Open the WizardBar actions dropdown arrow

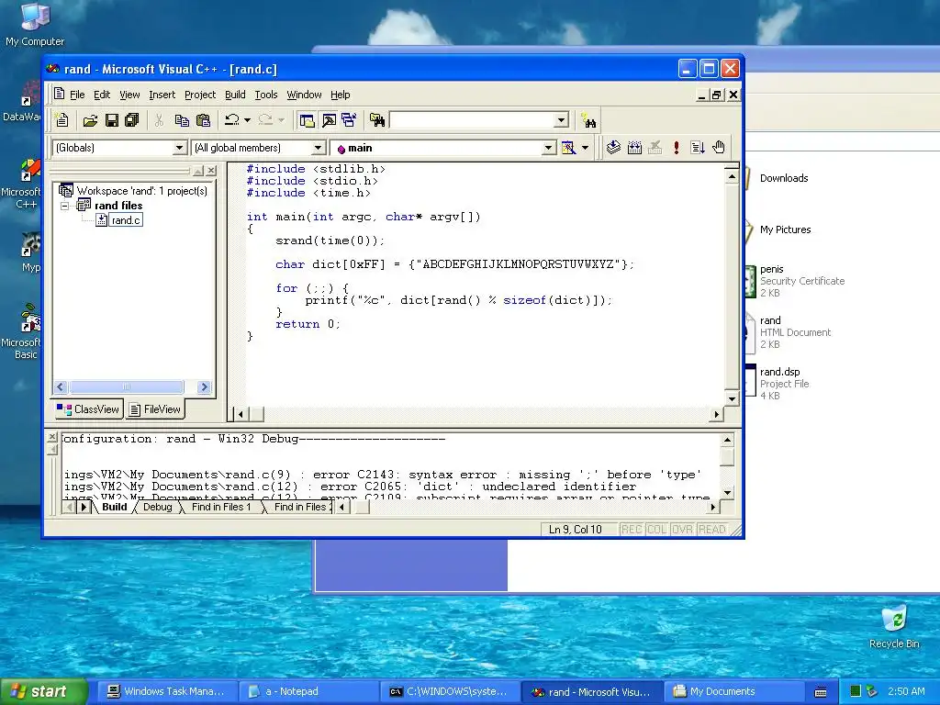(x=585, y=148)
